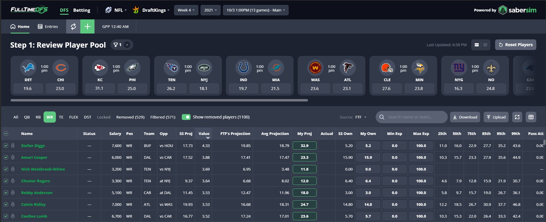546x222 pixels.
Task: Filter the player pool to TE
Action: 61,117
